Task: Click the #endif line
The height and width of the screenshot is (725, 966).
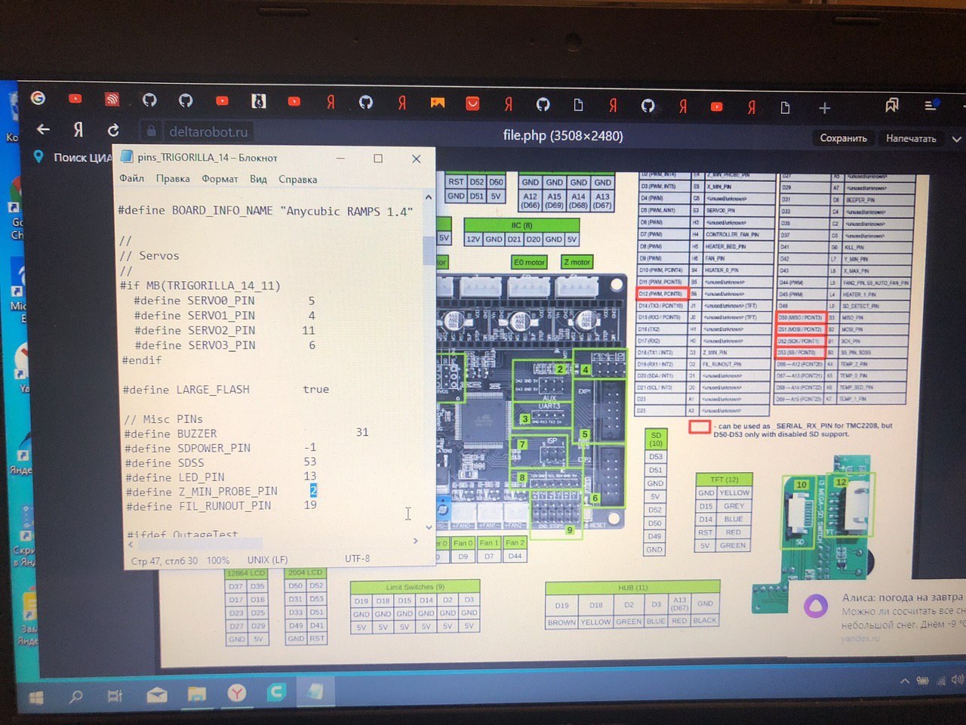Action: point(142,360)
